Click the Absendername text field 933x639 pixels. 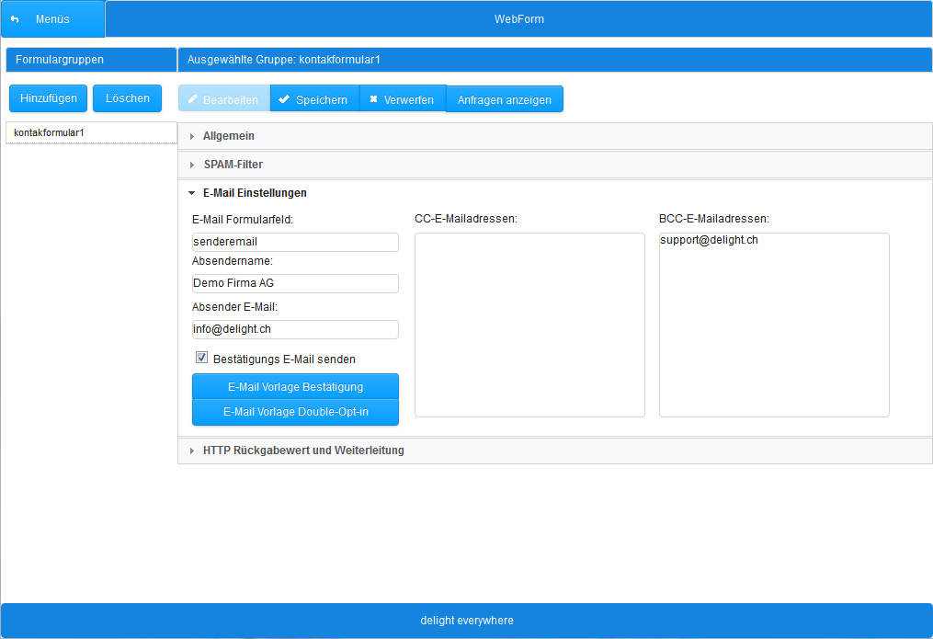click(295, 283)
